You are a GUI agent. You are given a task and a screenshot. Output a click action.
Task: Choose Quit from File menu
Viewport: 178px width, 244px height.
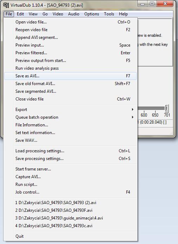click(70, 236)
